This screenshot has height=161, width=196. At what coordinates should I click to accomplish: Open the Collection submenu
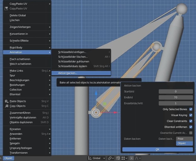click(27, 90)
